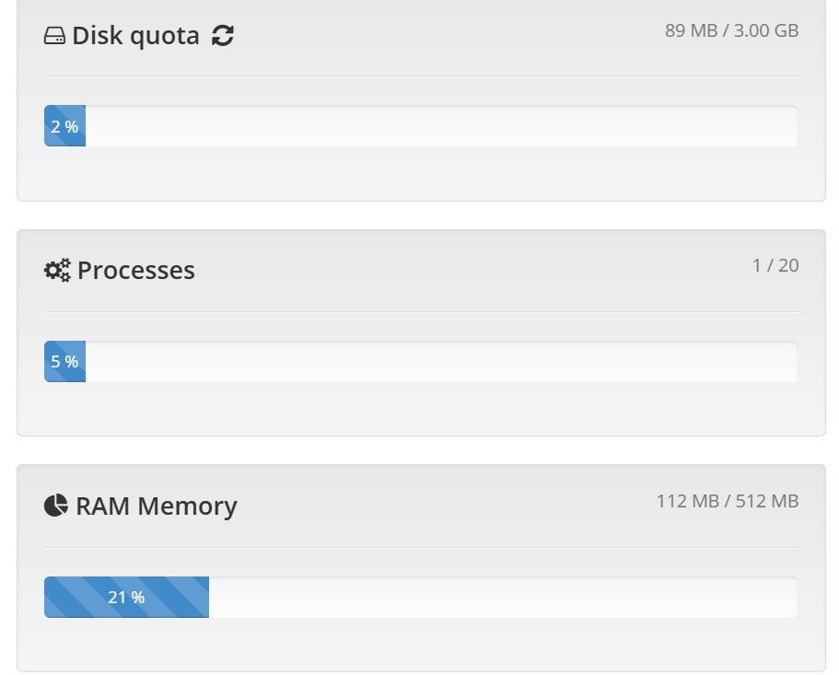
Task: Click the Disk quota refresh icon
Action: coord(222,36)
